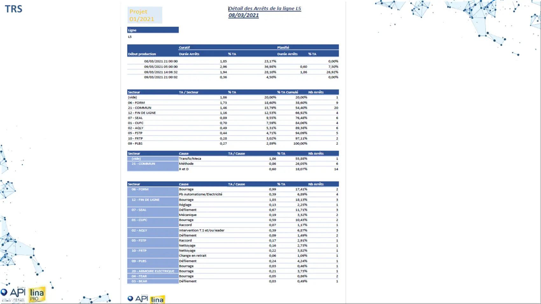Screen dimensions: 541x304
Task: Click the small API logo in report footer
Action: coord(138,299)
